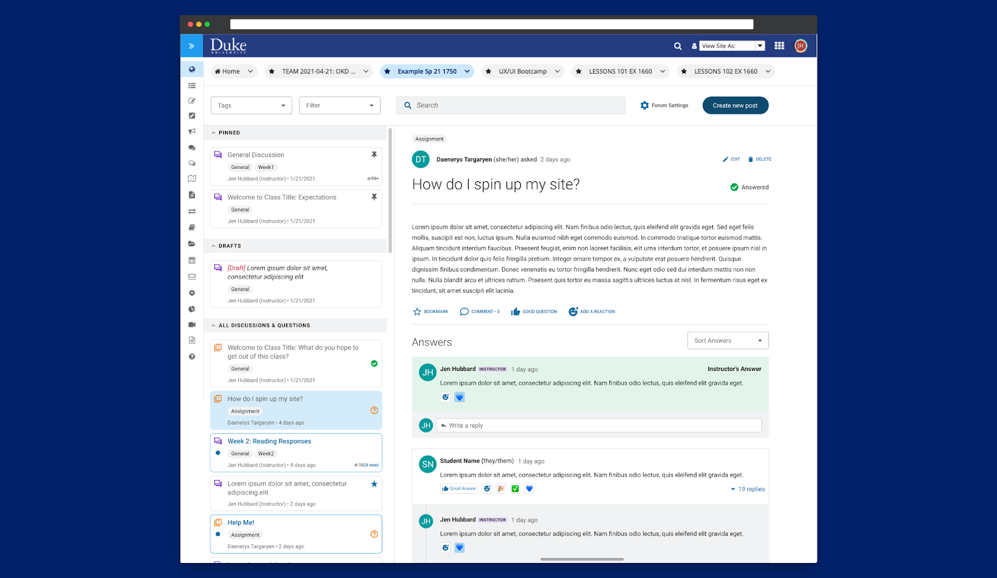Mark post as Good Question
This screenshot has height=578, width=997.
click(534, 312)
